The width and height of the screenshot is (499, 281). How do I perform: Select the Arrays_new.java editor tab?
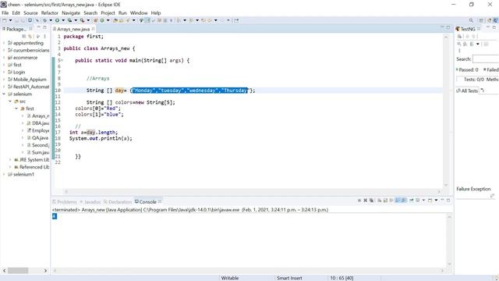(73, 29)
